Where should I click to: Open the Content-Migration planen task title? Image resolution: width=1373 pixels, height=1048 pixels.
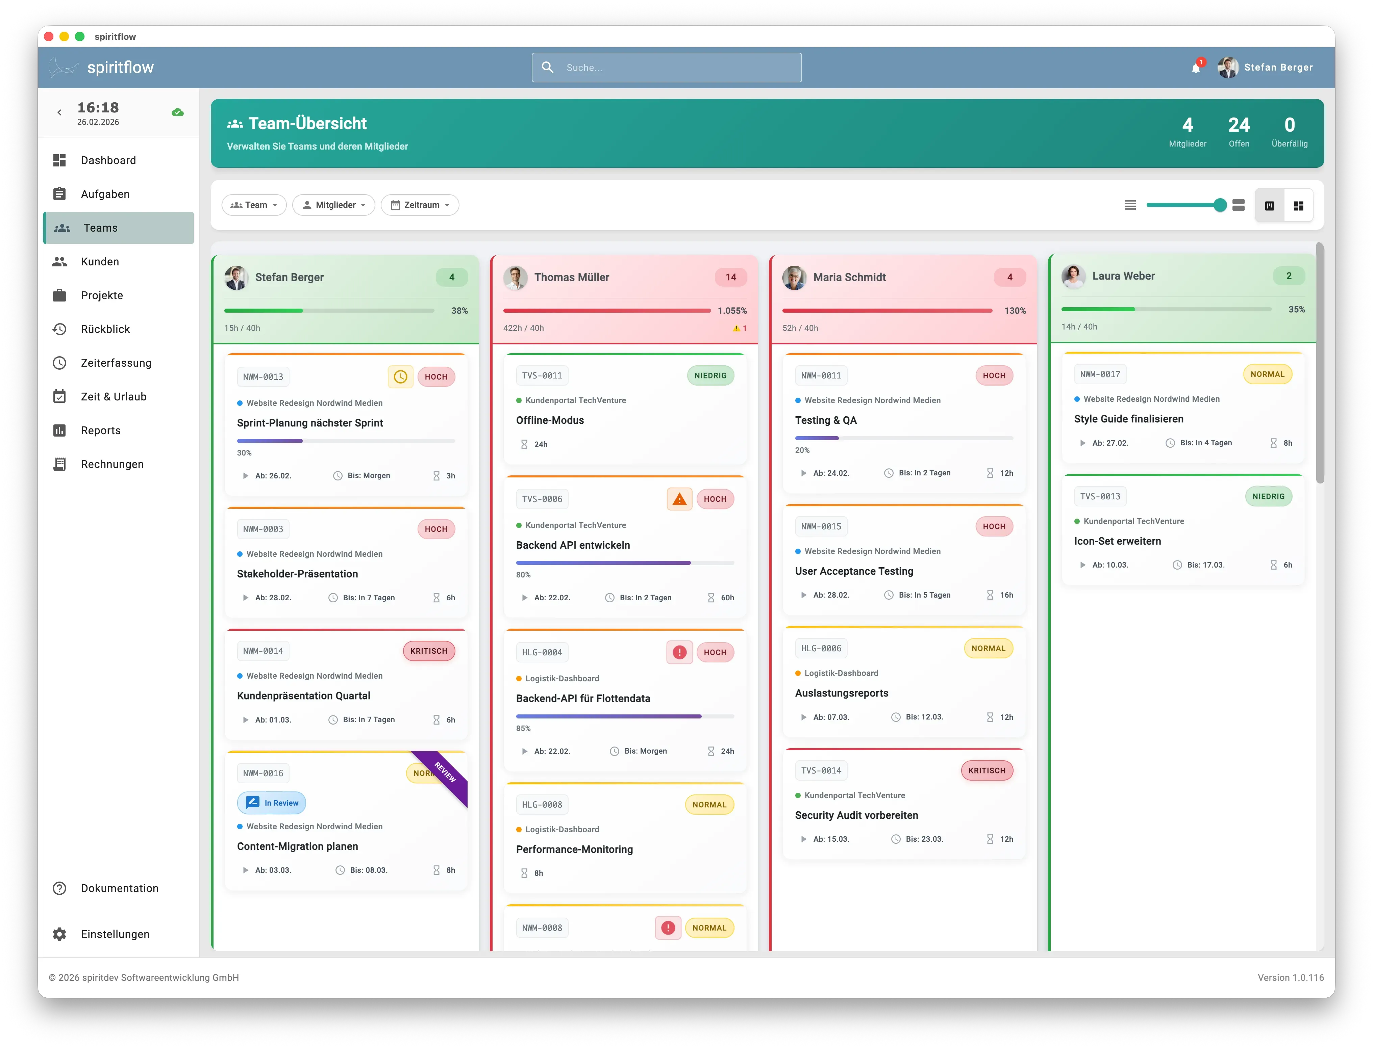[x=298, y=846]
